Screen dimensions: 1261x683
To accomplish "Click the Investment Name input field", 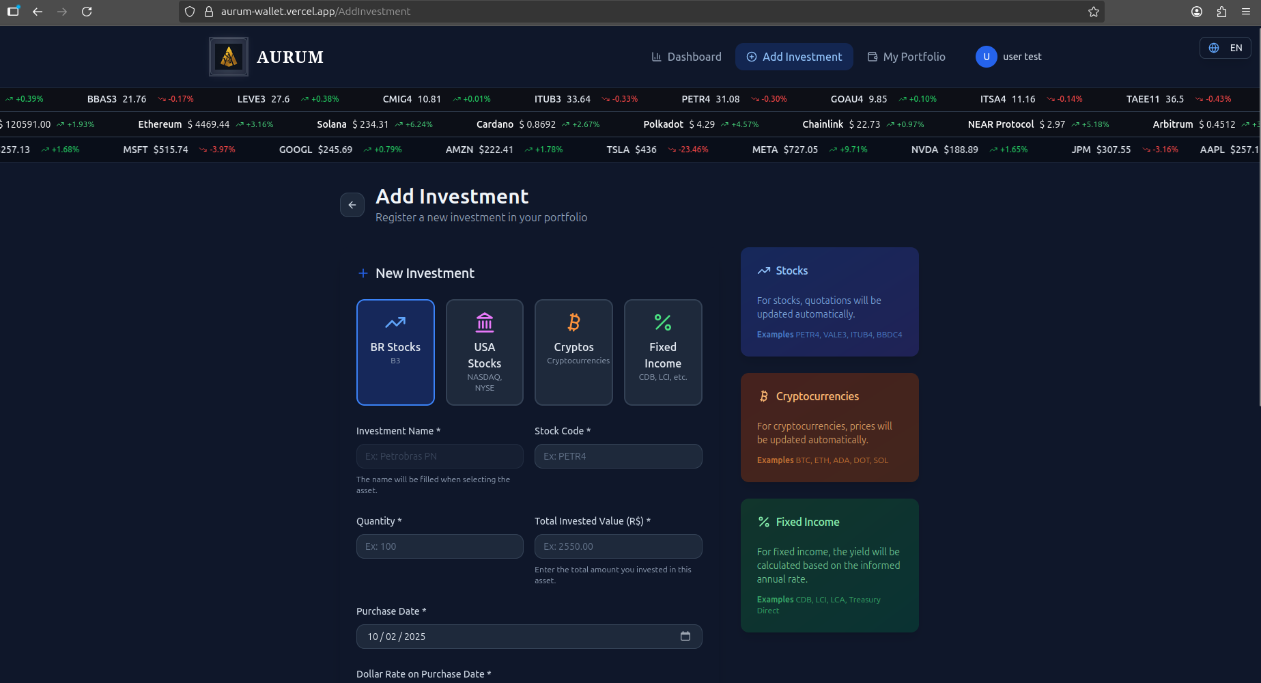I will [440, 456].
